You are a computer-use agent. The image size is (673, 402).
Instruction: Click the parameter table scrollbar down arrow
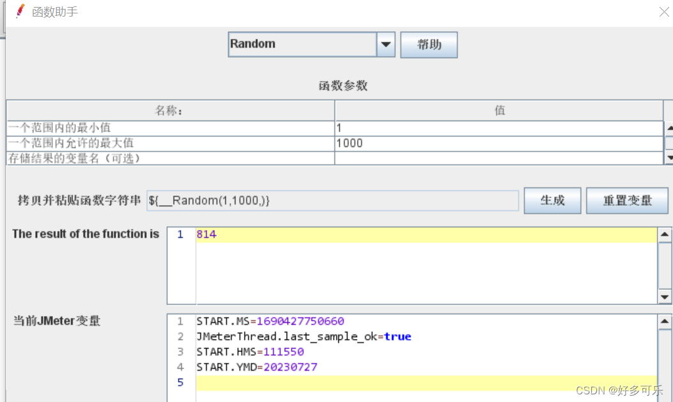pos(669,158)
